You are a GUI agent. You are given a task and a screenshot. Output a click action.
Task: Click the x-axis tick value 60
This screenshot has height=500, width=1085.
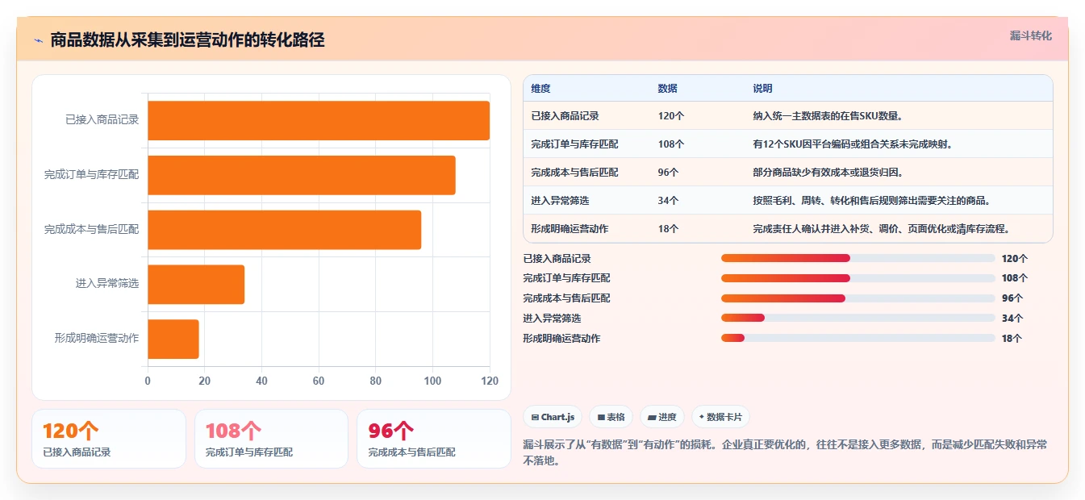319,381
